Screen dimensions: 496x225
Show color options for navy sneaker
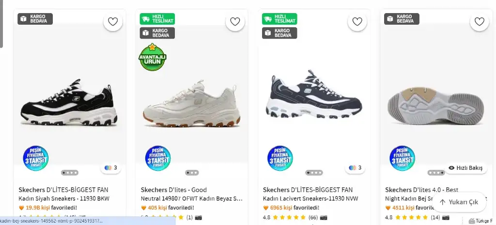pyautogui.click(x=355, y=168)
